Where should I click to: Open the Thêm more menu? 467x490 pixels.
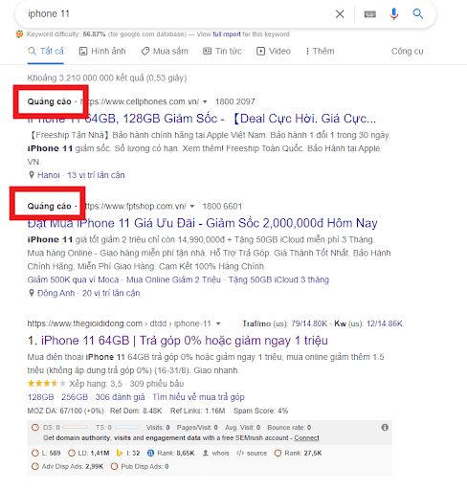click(320, 51)
